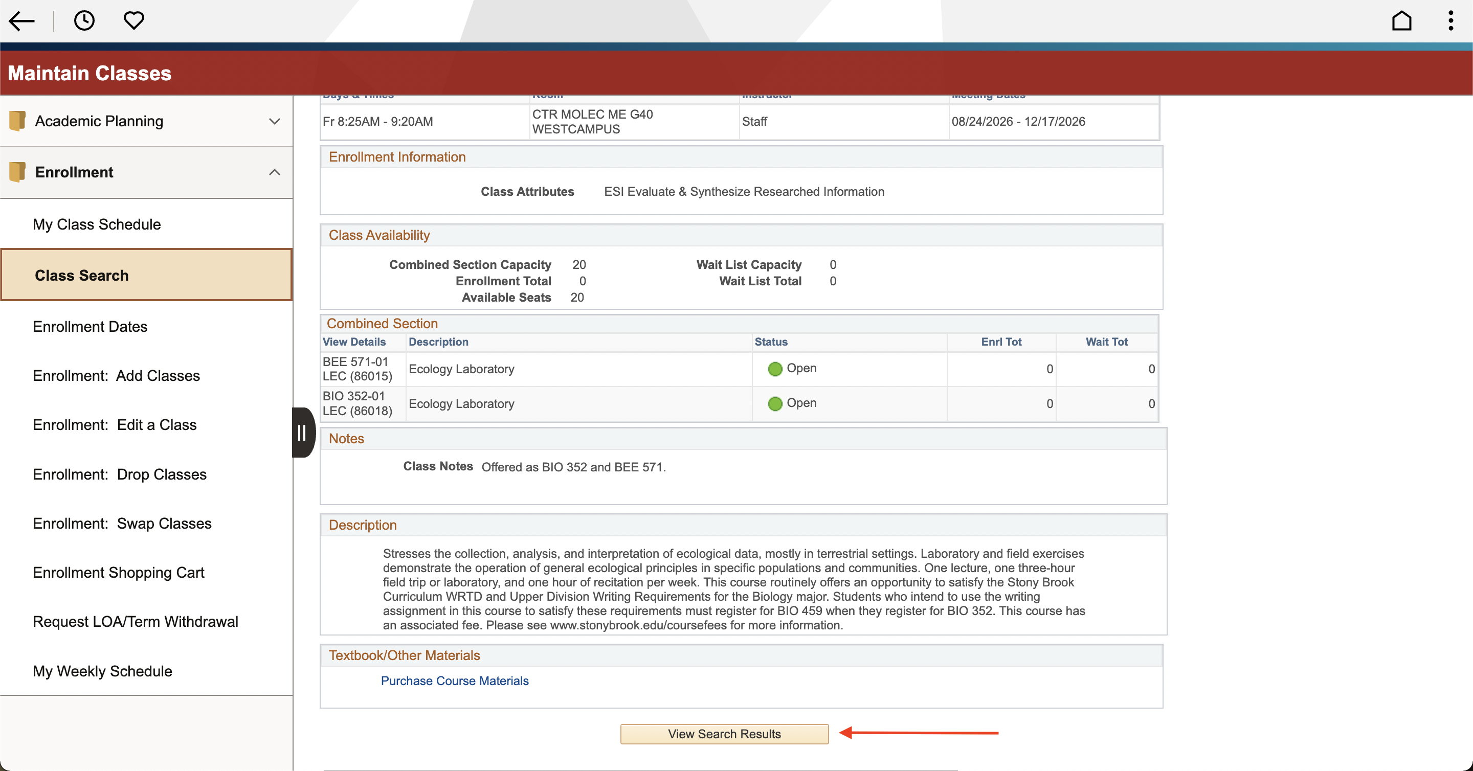
Task: Click Ecology Laboratory in the BIO 352 row
Action: pos(461,404)
